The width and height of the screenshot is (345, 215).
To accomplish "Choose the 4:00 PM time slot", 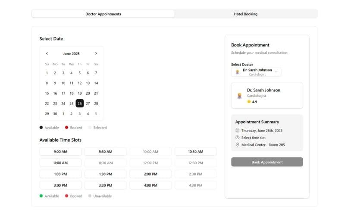I will click(151, 185).
